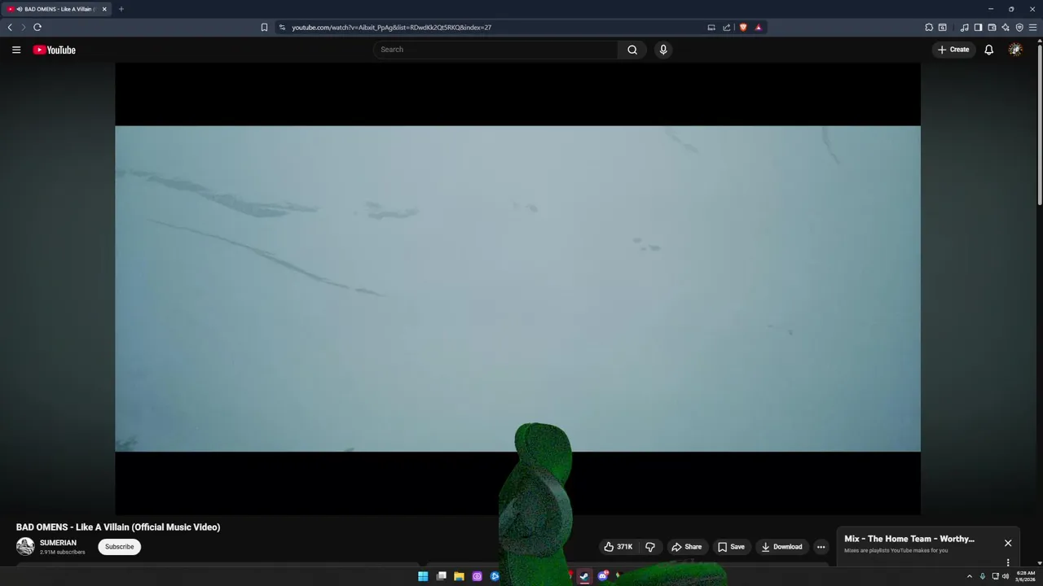1043x586 pixels.
Task: Open the Brave Wallet icon
Action: (x=992, y=27)
